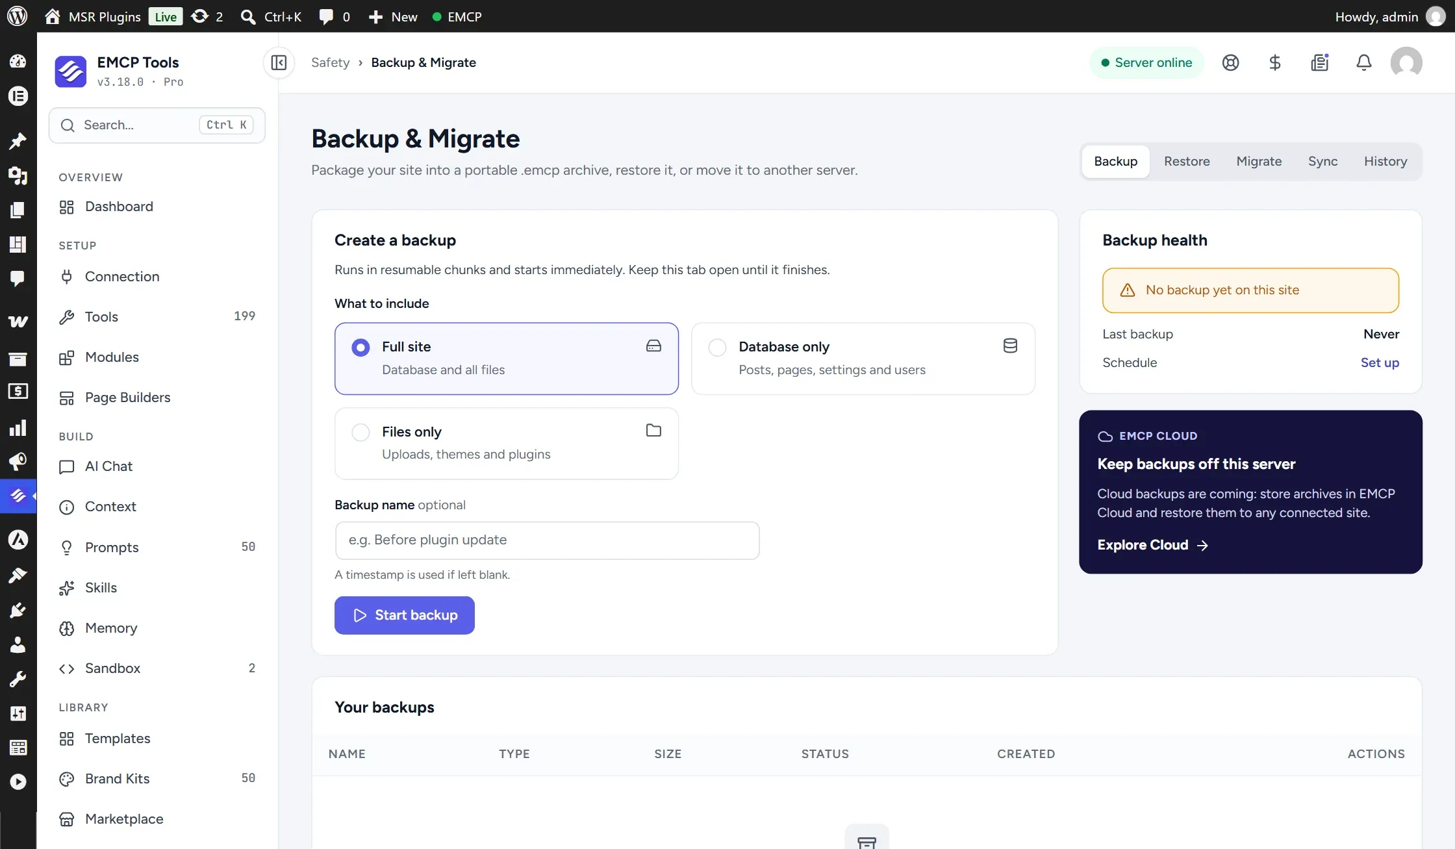Open WooCommerce icon in WP sidebar

coord(18,321)
